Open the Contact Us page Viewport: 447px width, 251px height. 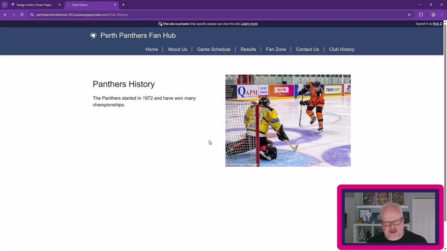click(307, 49)
